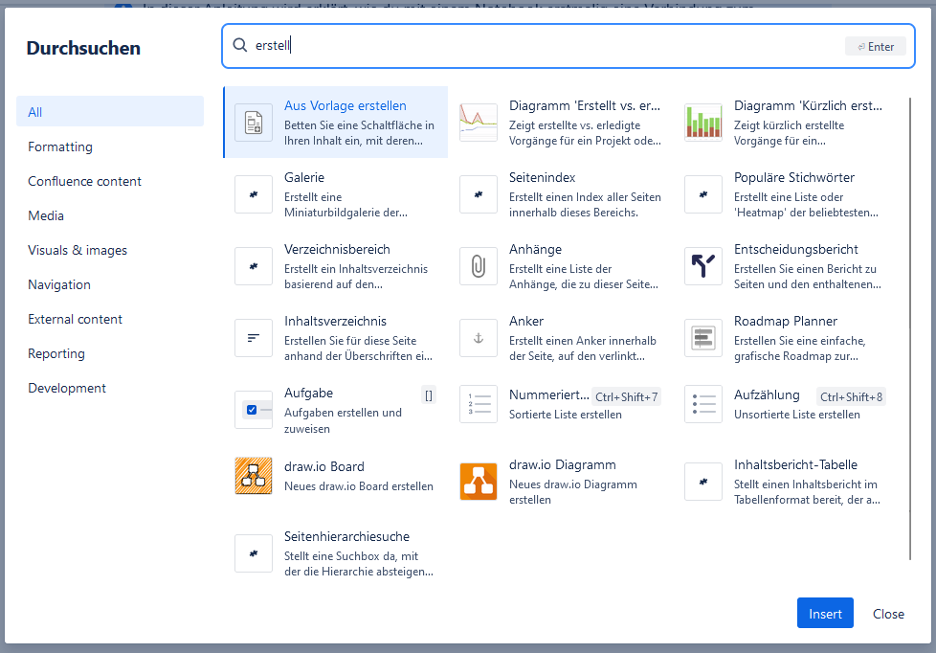Click the Inhaltsverzeichnis icon

[254, 338]
